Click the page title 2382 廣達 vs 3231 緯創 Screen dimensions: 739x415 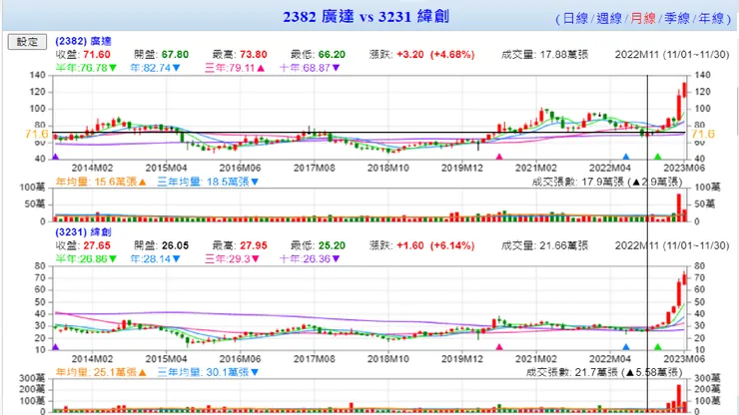coord(366,17)
